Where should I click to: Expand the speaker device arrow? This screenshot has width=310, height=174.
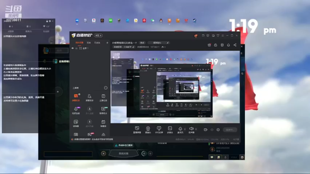click(196, 129)
